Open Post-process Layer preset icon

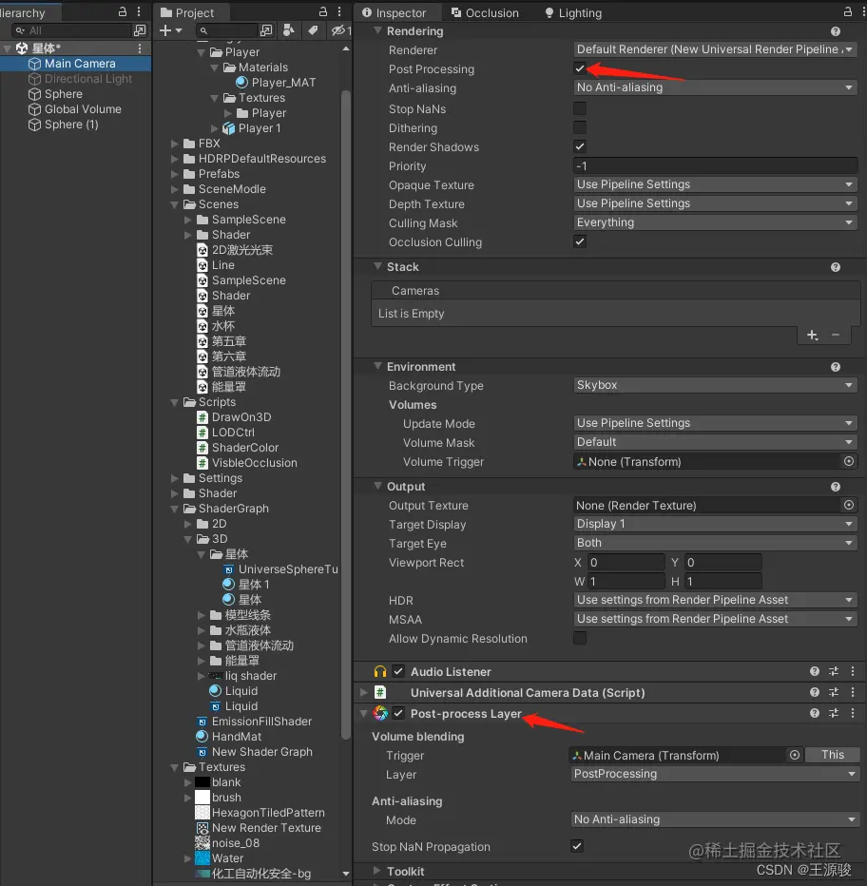(834, 713)
